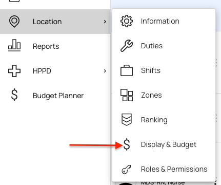Choose Information in the submenu
The image size is (221, 185).
(x=164, y=21)
